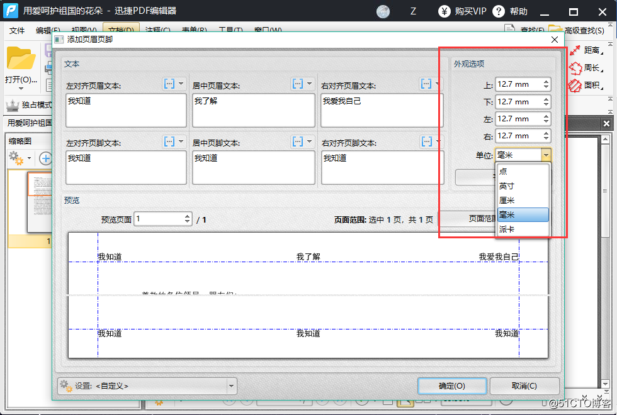Edit the 居中页脚文本 field
The width and height of the screenshot is (617, 415).
click(253, 167)
